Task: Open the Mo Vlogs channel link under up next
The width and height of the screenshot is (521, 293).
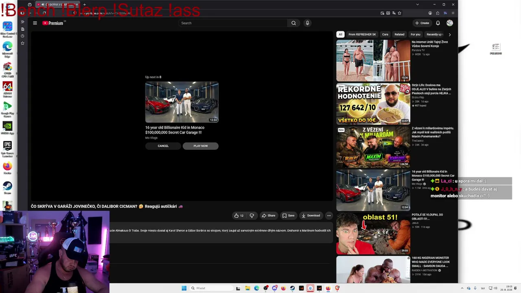Action: [x=151, y=138]
